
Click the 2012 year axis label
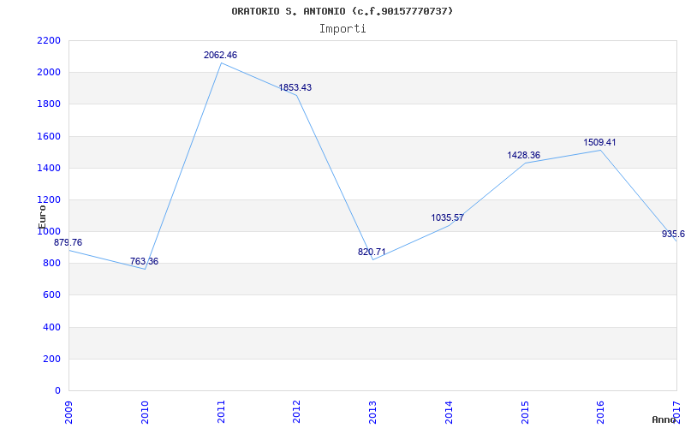[296, 412]
